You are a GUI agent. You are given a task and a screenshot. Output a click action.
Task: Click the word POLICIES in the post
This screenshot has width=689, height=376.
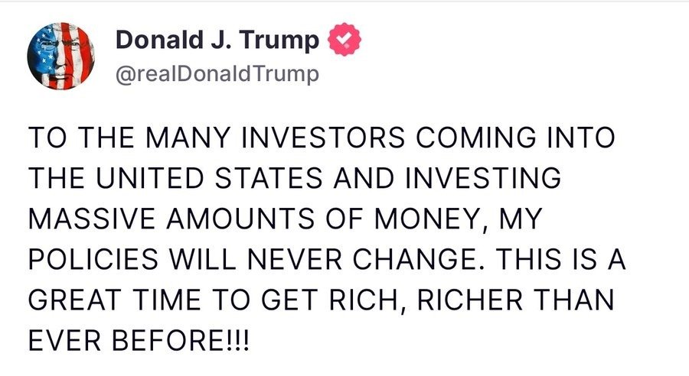[93, 260]
